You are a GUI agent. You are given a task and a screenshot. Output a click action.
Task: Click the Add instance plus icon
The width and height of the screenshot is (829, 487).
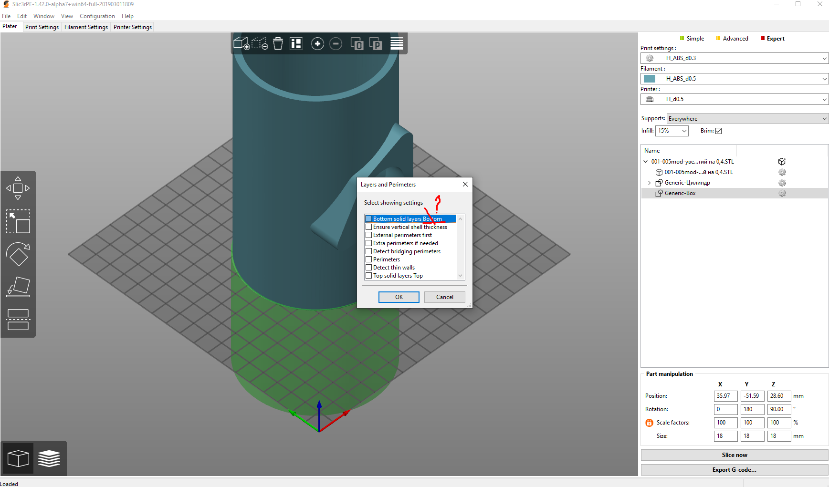click(x=317, y=44)
